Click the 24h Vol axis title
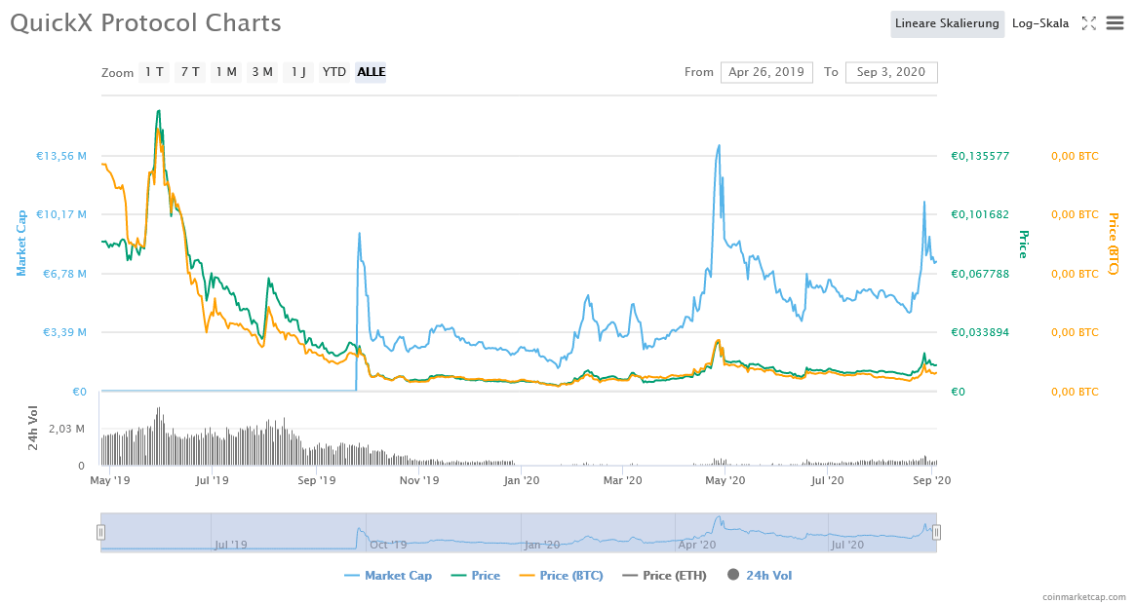Viewport: 1136px width, 604px height. click(33, 429)
